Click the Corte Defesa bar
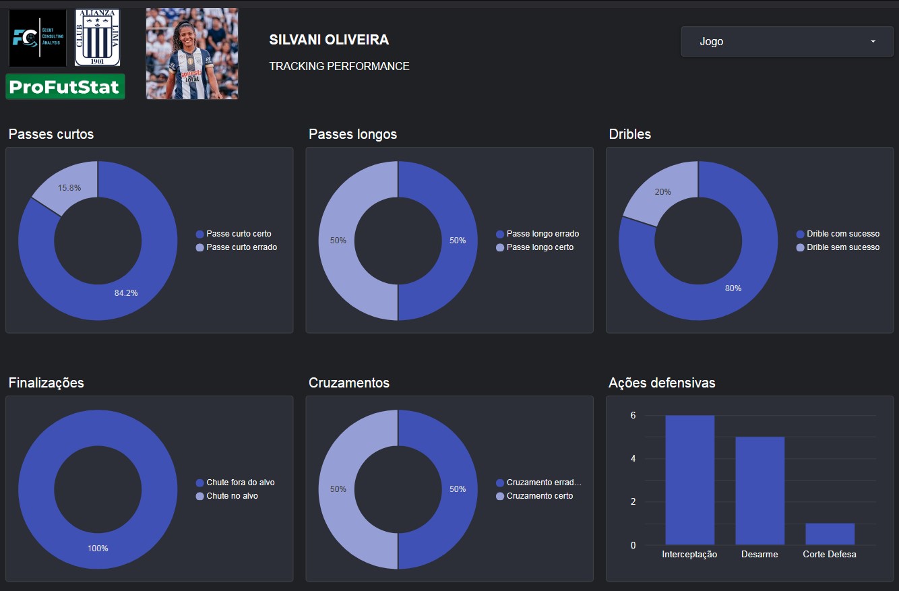This screenshot has height=591, width=899. pyautogui.click(x=830, y=534)
